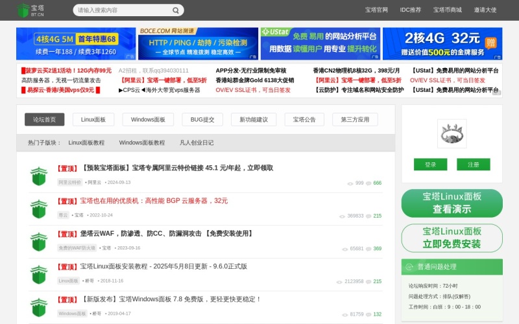Open post 宝塔专属阿里云特价链接 45.1 元/年起

(x=176, y=168)
